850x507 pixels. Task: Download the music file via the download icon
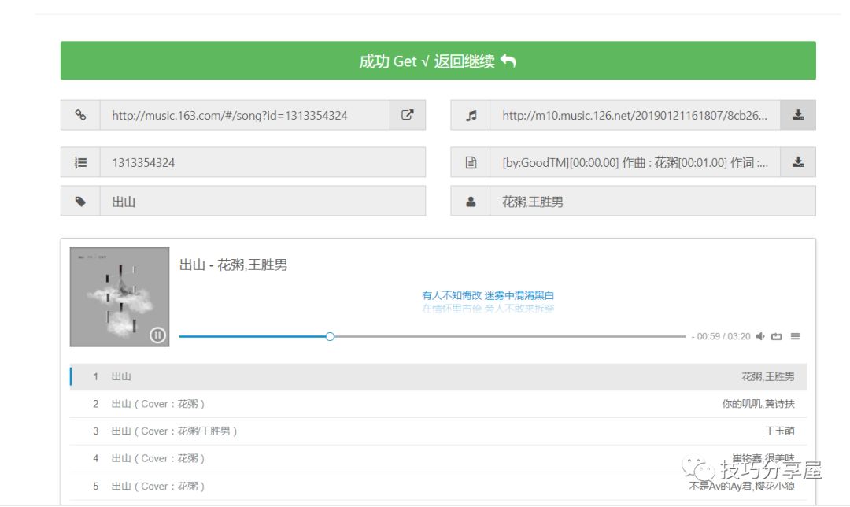click(798, 115)
